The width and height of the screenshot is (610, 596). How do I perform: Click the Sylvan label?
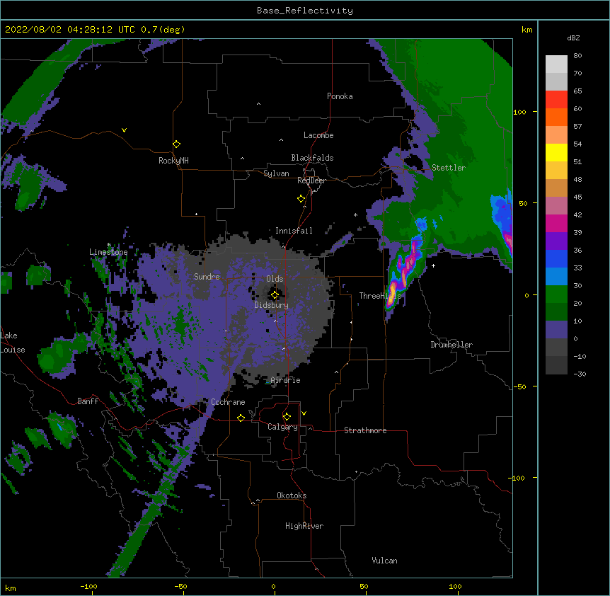[x=276, y=173]
